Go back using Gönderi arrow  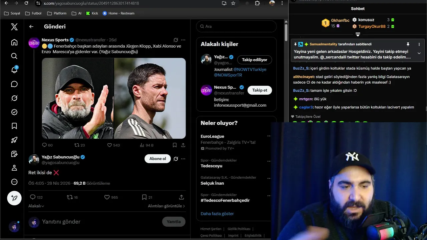(x=31, y=27)
